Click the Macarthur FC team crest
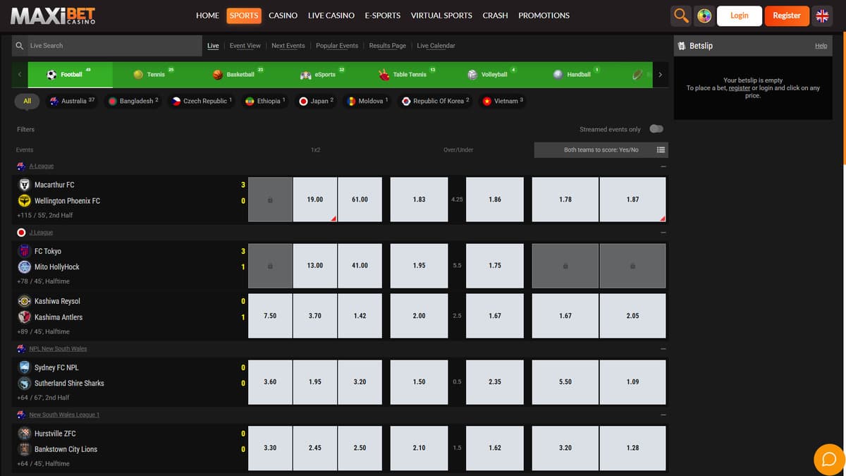Screen dimensions: 846x476 (24, 185)
